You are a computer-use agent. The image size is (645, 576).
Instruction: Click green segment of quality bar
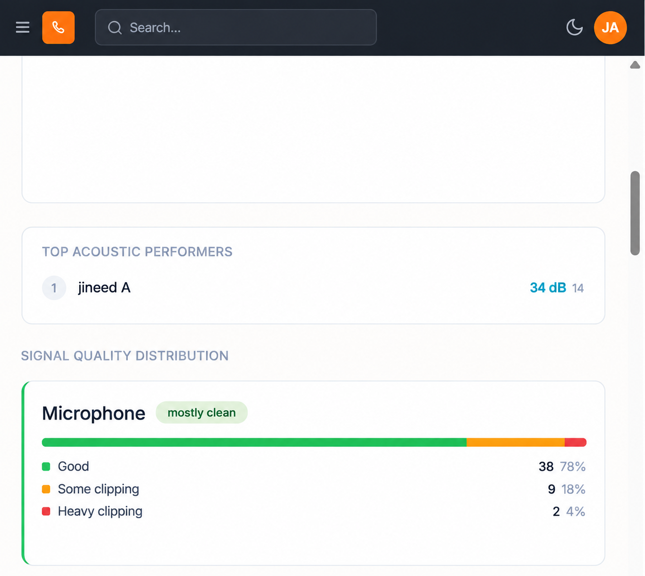coord(254,442)
